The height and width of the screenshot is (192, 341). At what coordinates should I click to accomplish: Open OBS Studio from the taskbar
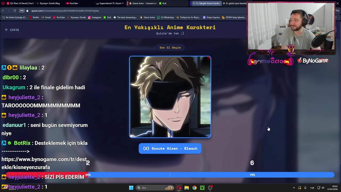tap(210, 188)
